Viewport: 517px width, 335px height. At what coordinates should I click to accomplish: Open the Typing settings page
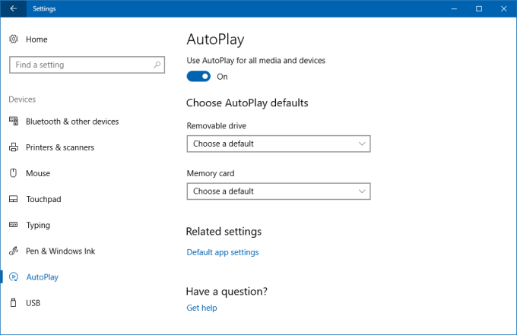click(x=38, y=226)
